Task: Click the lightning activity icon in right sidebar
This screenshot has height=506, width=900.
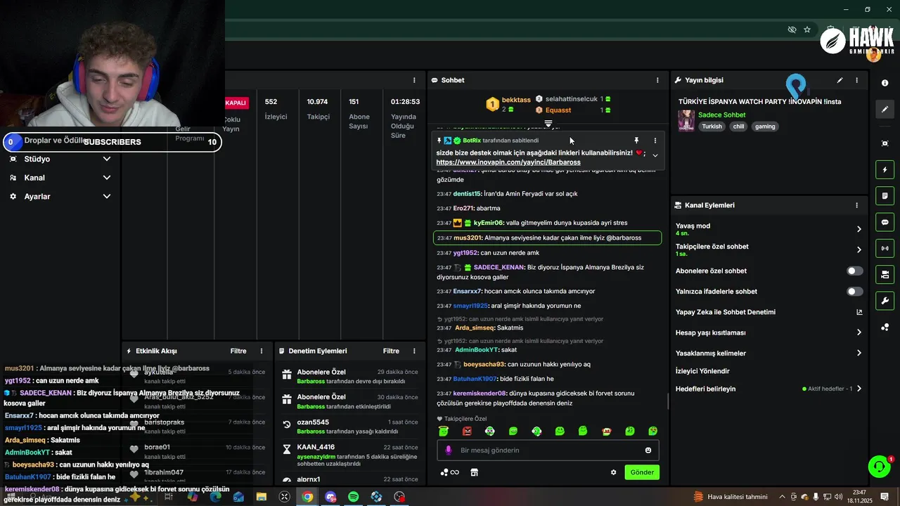Action: coord(885,169)
